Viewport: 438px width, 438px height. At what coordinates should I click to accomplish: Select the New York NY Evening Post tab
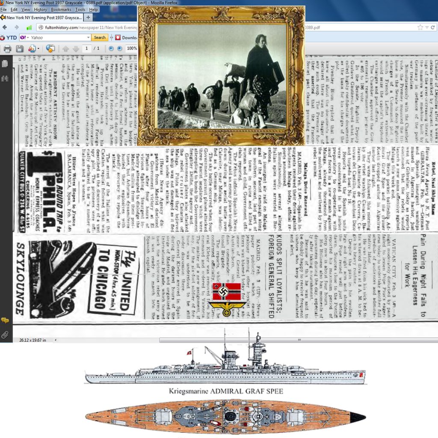(x=41, y=18)
